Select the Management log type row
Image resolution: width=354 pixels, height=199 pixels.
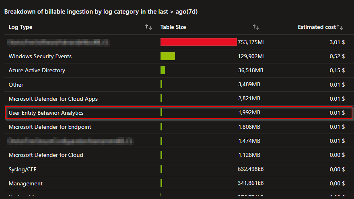click(179, 183)
